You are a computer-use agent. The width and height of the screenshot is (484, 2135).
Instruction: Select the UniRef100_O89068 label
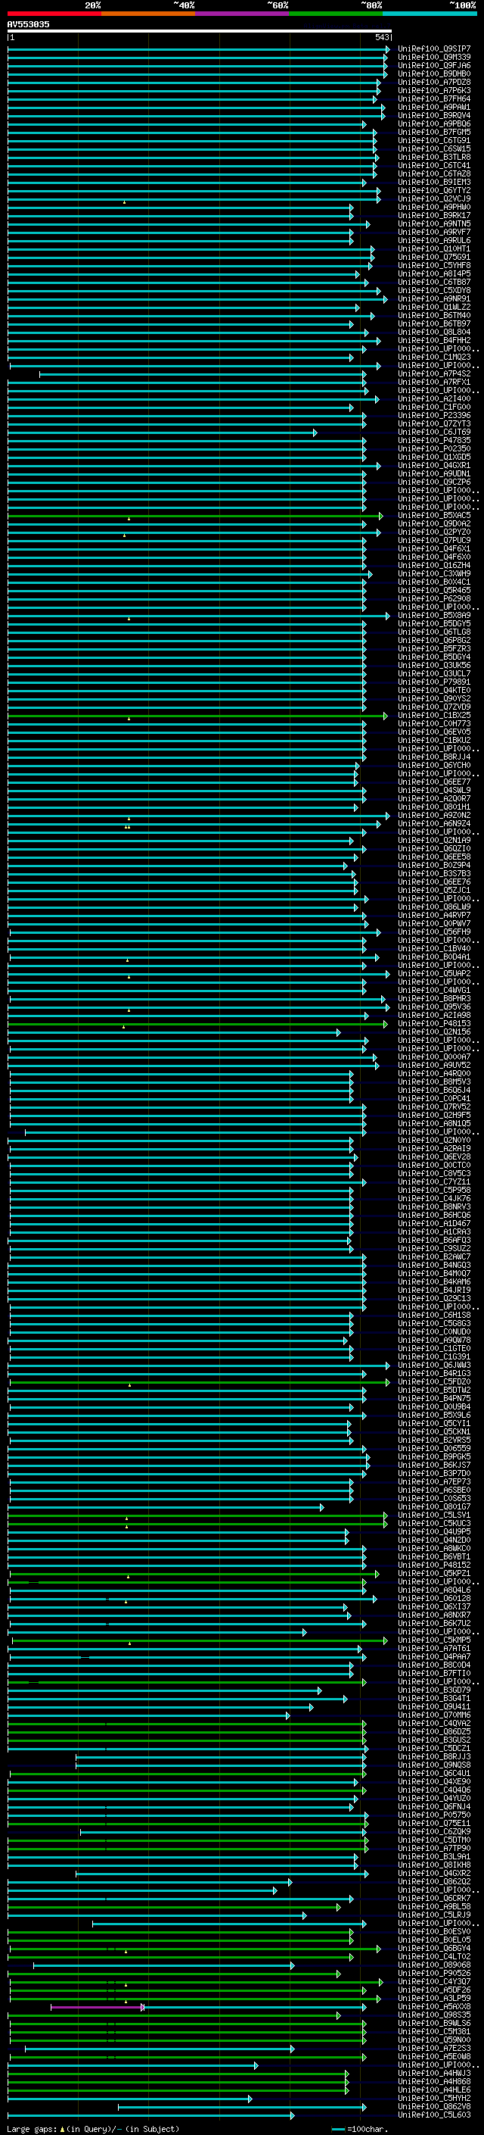click(x=434, y=1965)
